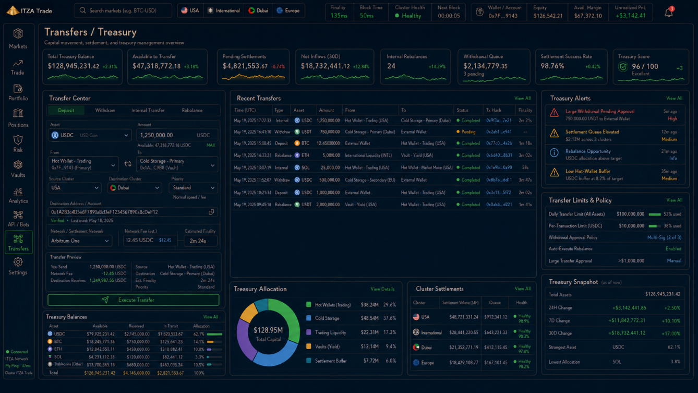Open View Details for Treasury Allocation
This screenshot has width=698, height=393.
click(382, 289)
